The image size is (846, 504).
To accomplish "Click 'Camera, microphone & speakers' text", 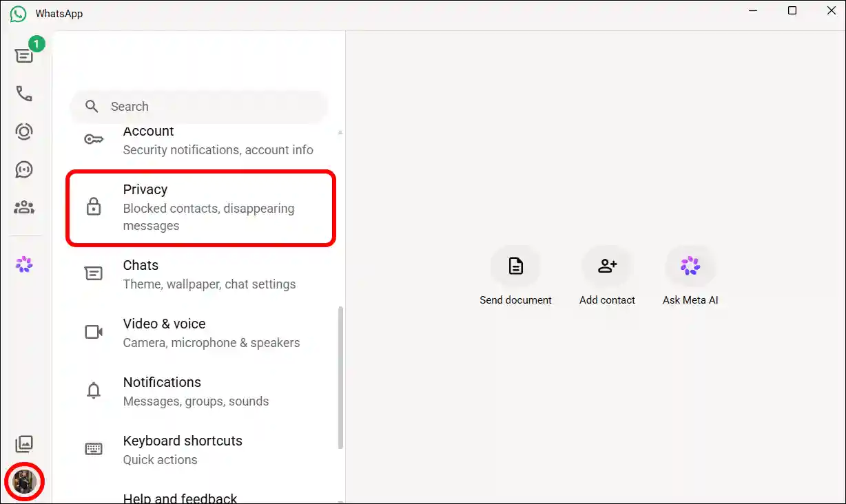I will pyautogui.click(x=211, y=343).
